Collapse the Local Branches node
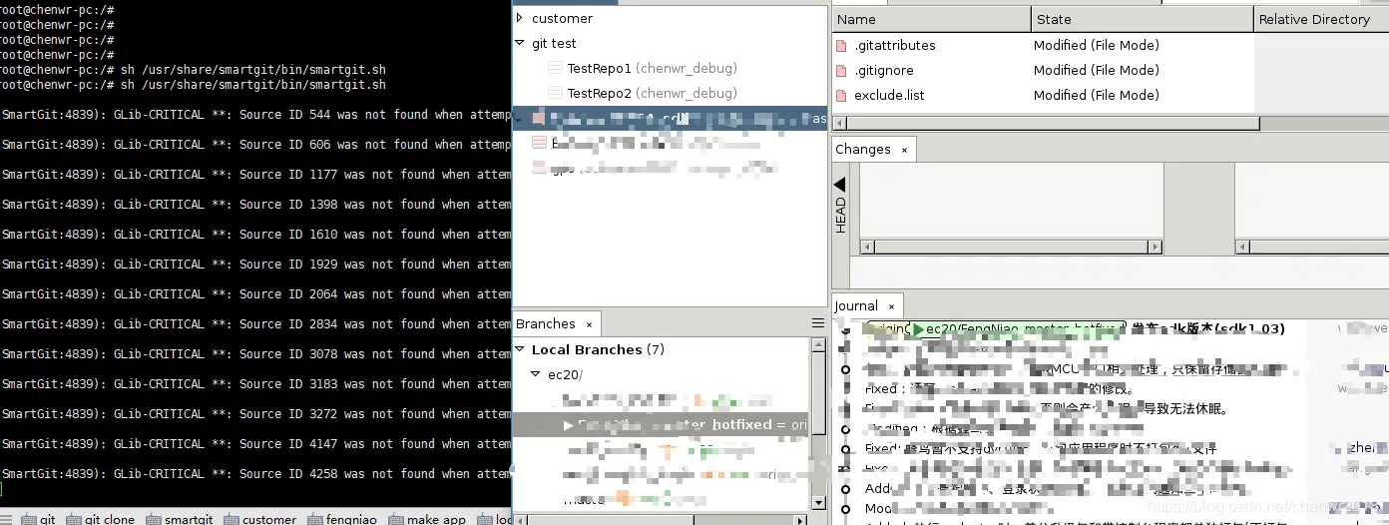Screen dimensions: 1389x525 (520, 349)
